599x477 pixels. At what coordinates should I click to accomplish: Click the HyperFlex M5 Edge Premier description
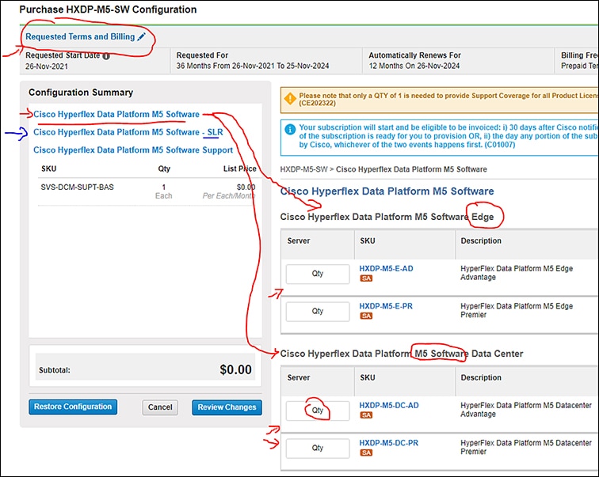pos(517,310)
